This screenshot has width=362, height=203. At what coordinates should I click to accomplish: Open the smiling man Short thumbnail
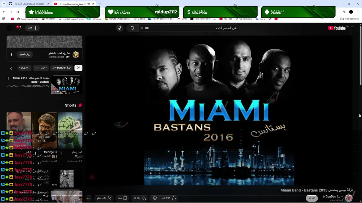(x=19, y=130)
